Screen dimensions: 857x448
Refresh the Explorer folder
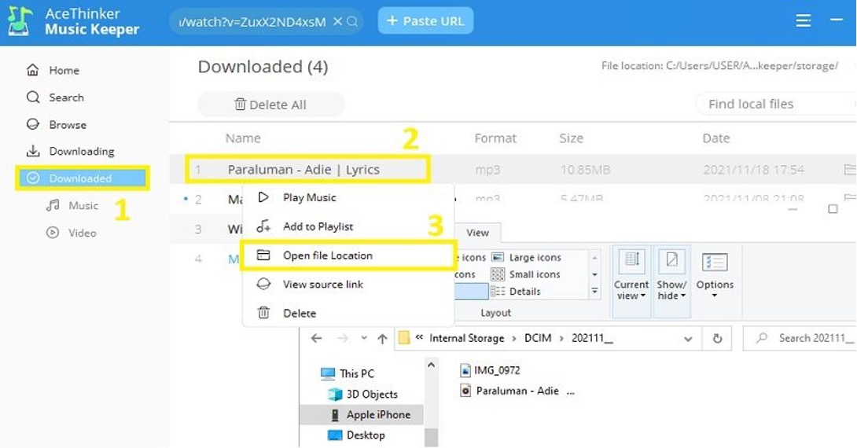coord(718,339)
